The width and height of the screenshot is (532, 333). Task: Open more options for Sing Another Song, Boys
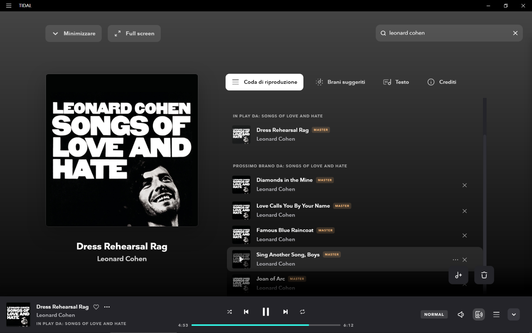pos(456,260)
